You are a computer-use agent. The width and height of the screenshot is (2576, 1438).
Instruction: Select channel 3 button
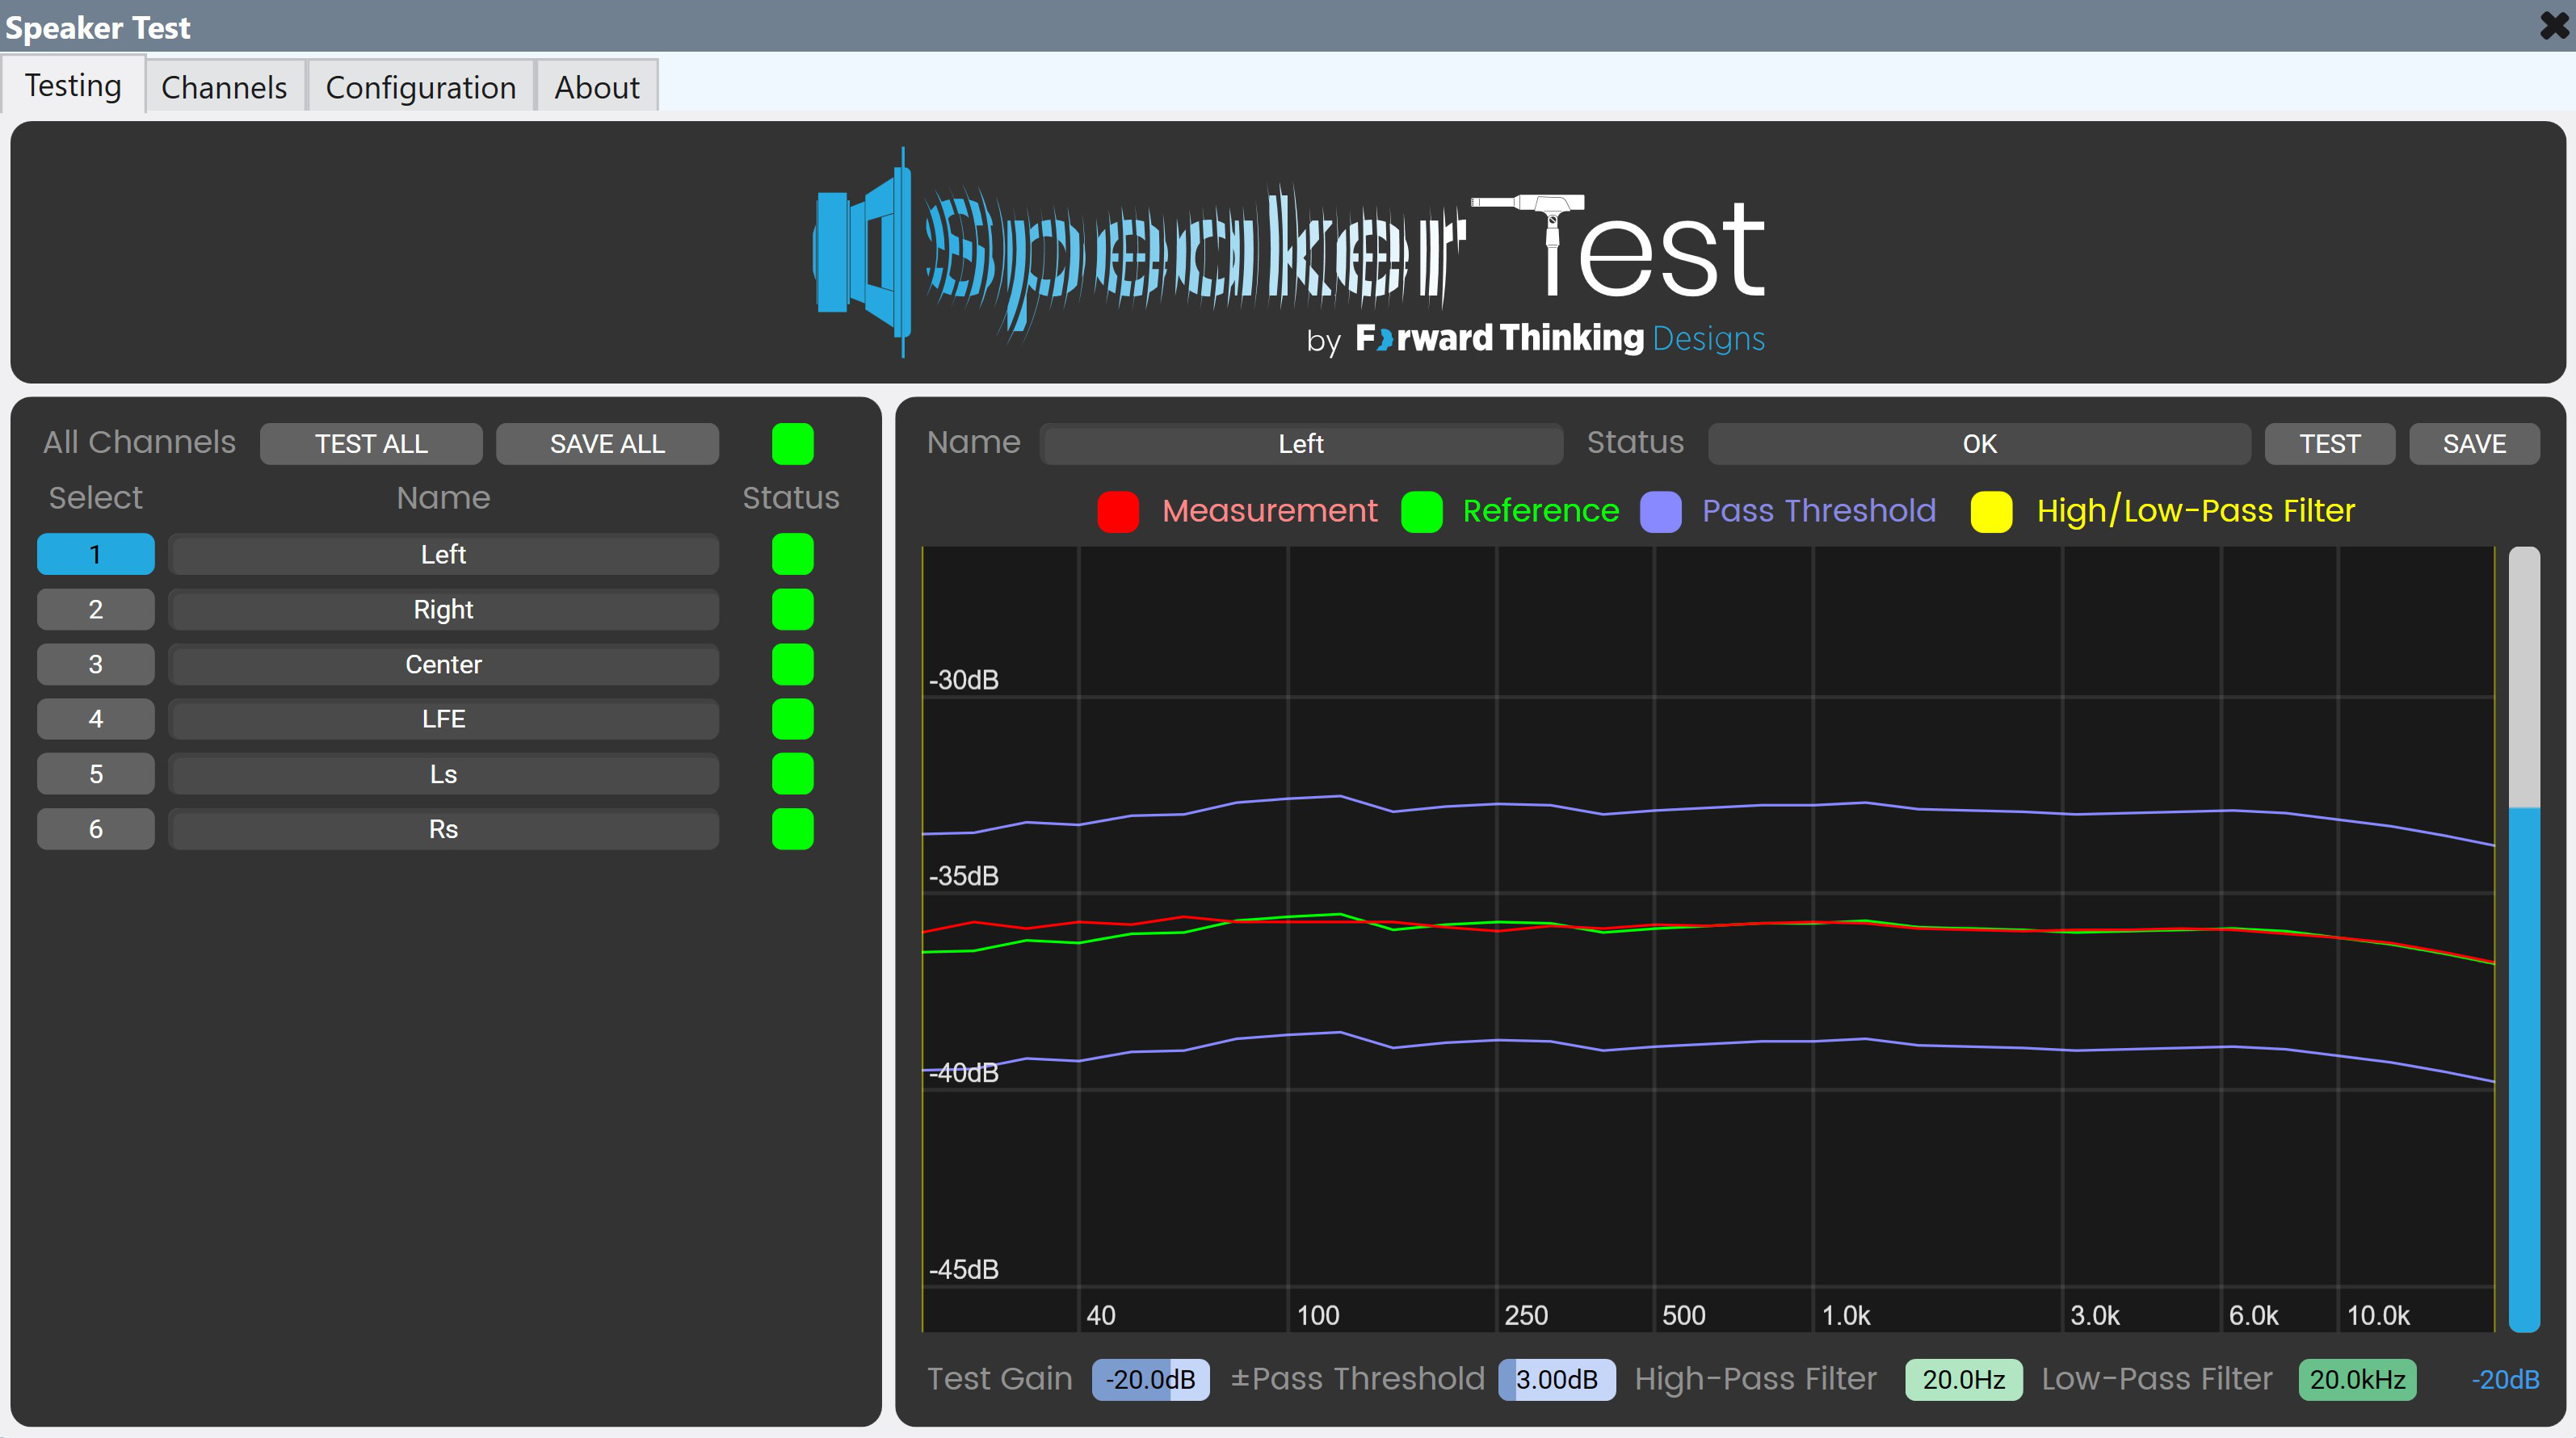96,664
